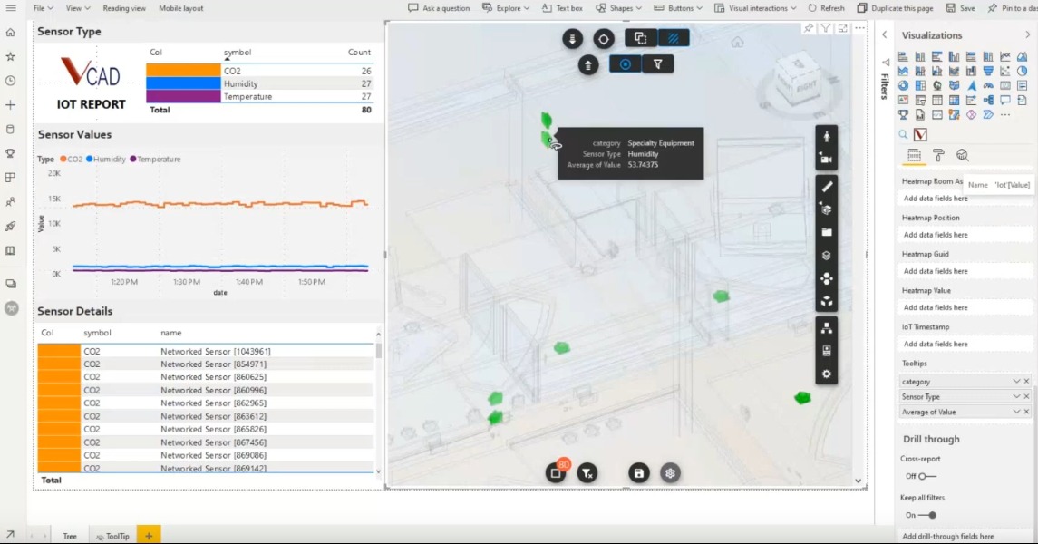
Task: Open the Tree page tab
Action: pyautogui.click(x=70, y=536)
